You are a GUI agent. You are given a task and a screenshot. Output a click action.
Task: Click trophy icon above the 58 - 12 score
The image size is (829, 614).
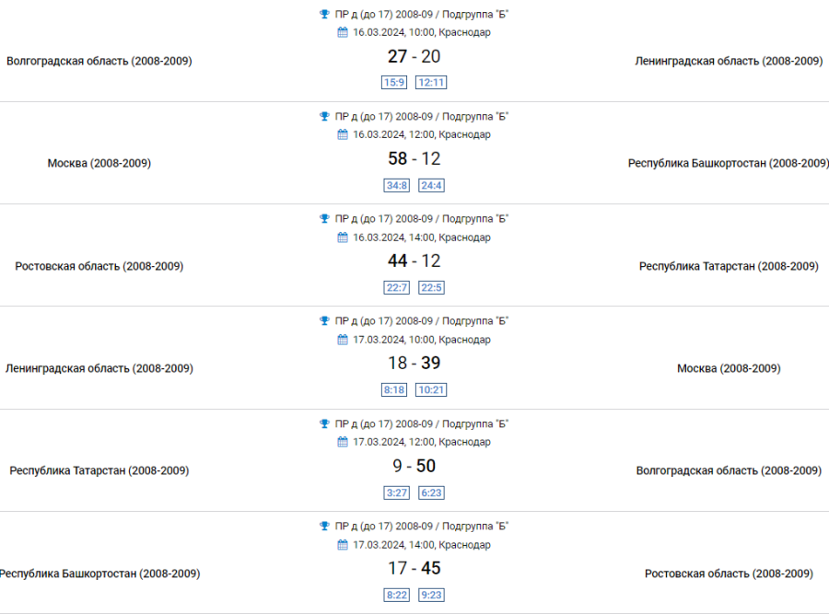tap(324, 116)
